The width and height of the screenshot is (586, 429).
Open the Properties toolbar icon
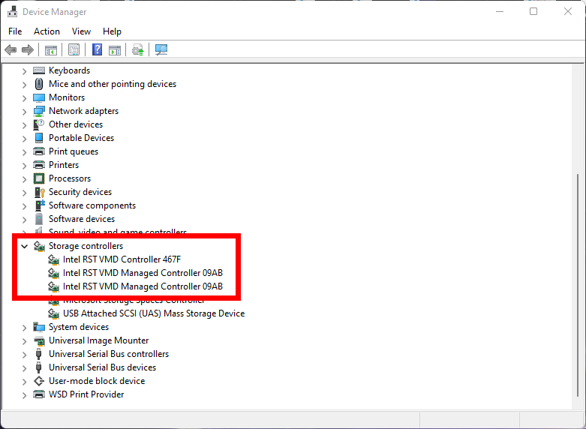coord(74,49)
